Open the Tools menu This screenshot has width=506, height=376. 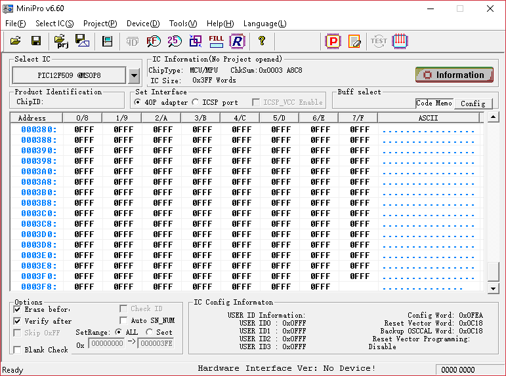tap(182, 24)
